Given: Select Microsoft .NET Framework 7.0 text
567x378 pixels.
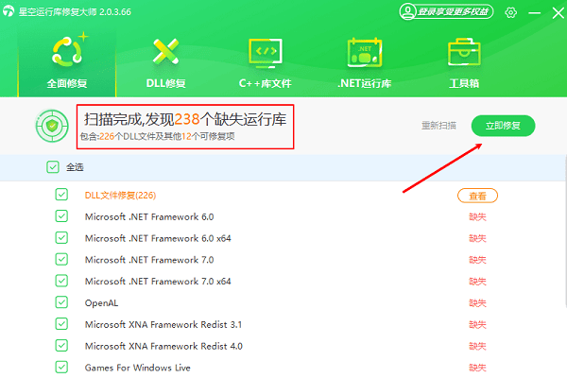Looking at the screenshot, I should coord(149,260).
